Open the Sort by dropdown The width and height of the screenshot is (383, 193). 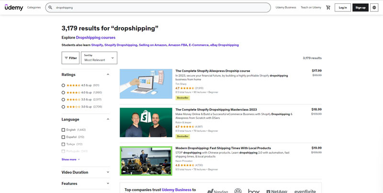99,58
